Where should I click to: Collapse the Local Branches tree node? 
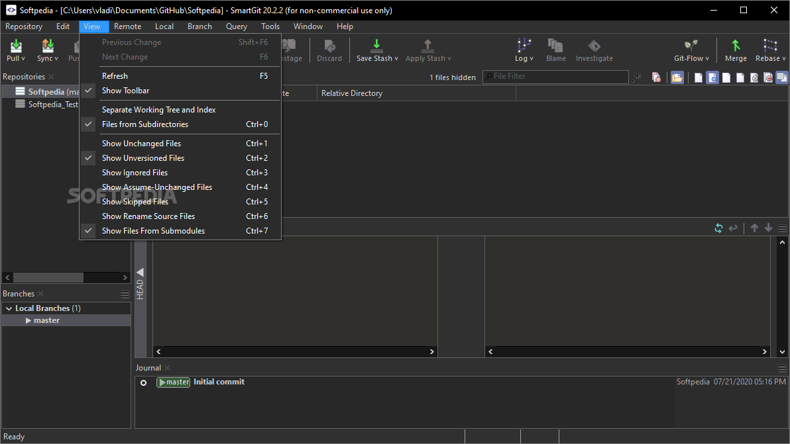coord(9,308)
